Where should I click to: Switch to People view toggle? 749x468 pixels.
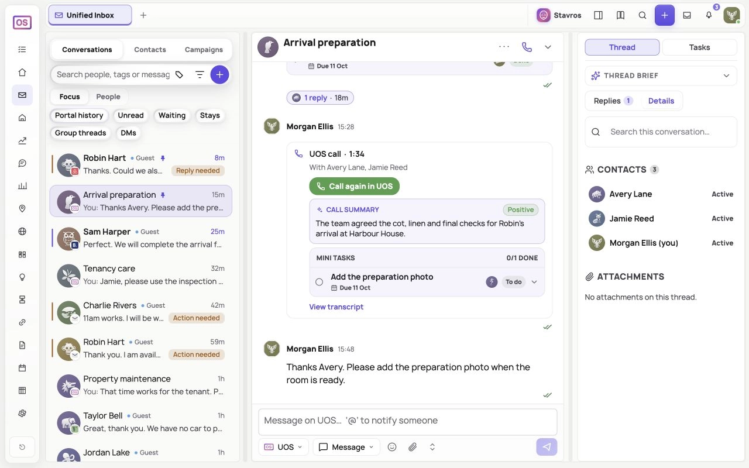coord(108,97)
